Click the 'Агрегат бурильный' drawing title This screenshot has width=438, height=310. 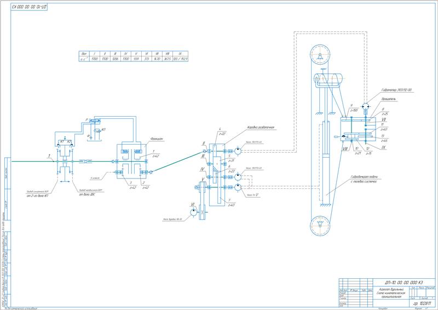pyautogui.click(x=390, y=290)
